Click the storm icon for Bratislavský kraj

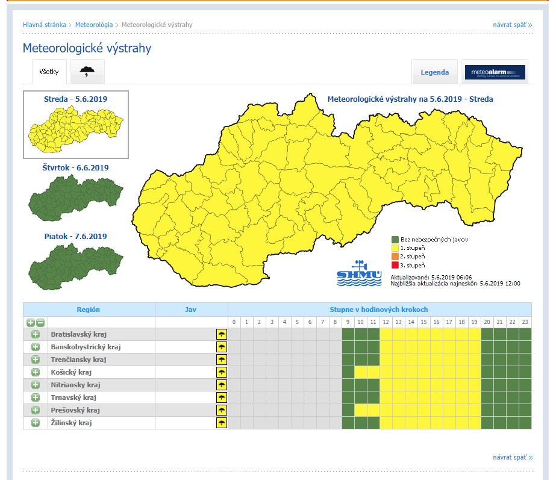tap(221, 334)
